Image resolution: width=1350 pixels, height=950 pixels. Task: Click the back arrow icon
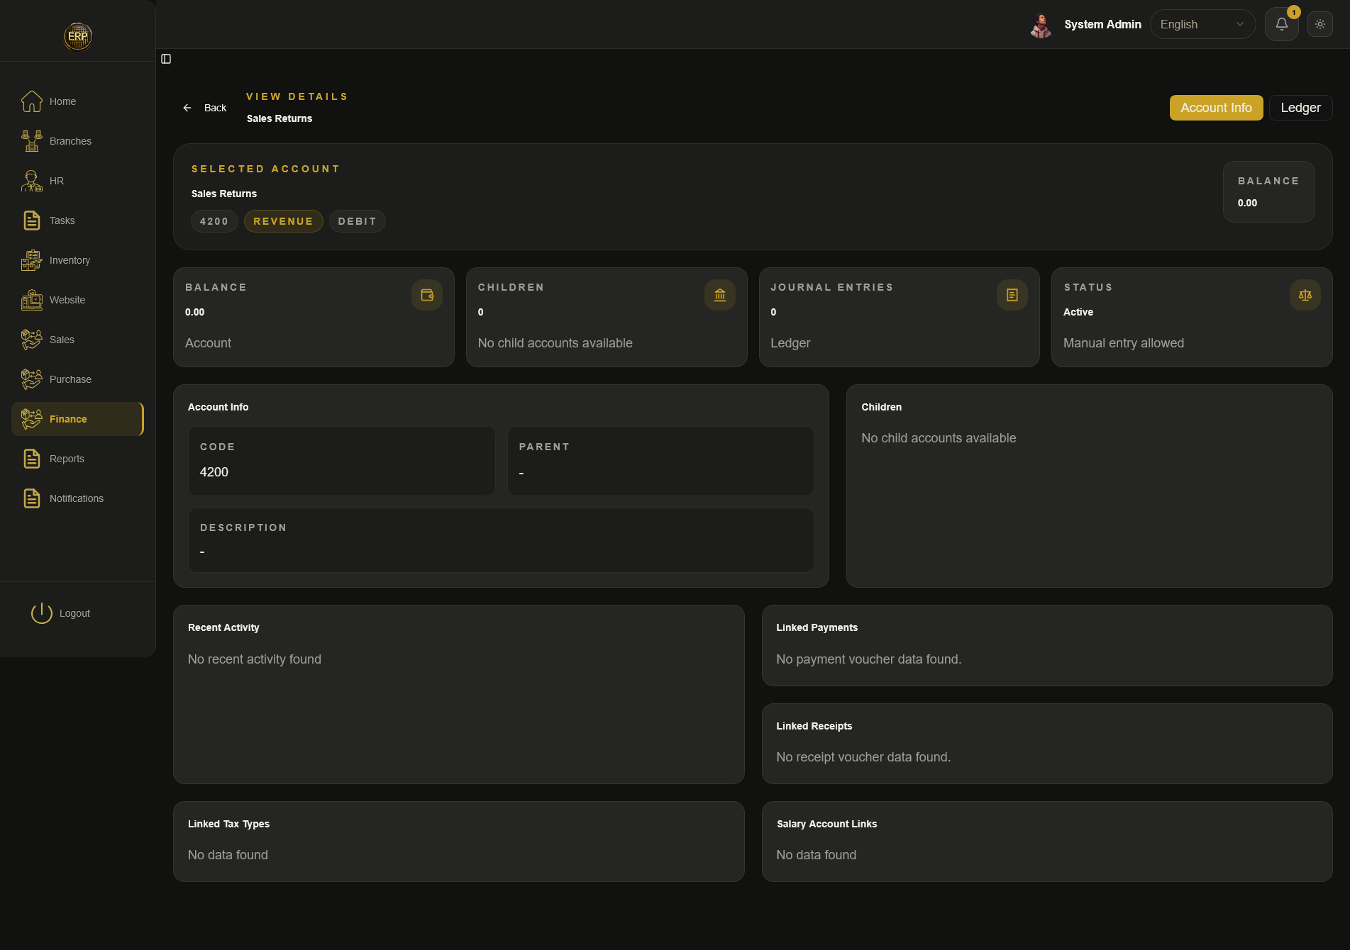(187, 108)
